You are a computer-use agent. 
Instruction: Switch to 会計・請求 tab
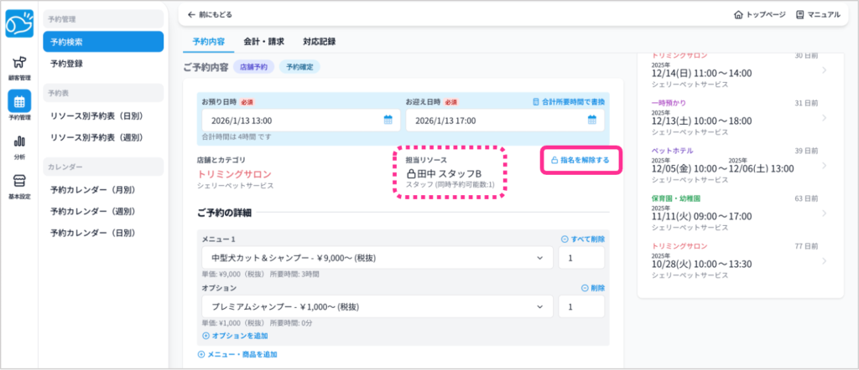click(263, 40)
